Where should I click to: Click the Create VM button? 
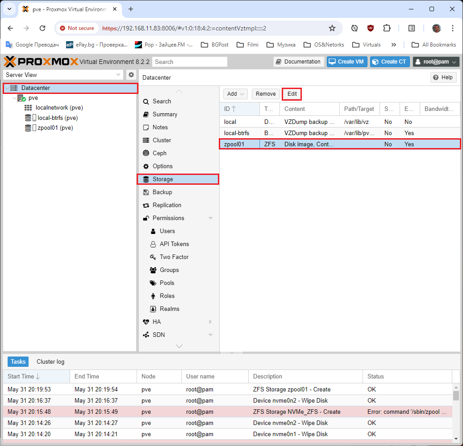pyautogui.click(x=346, y=62)
